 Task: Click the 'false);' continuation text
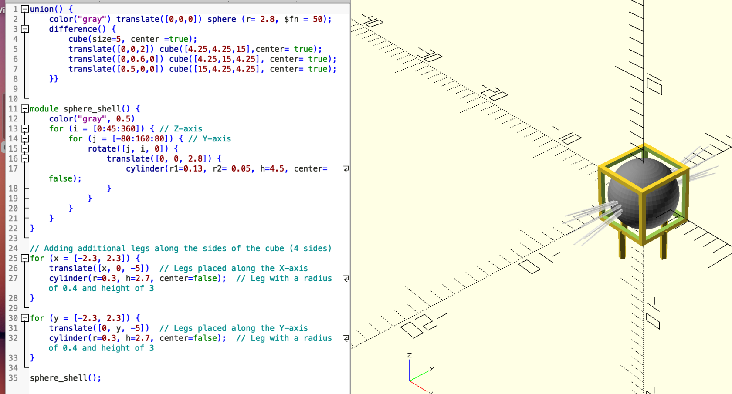[x=65, y=179]
